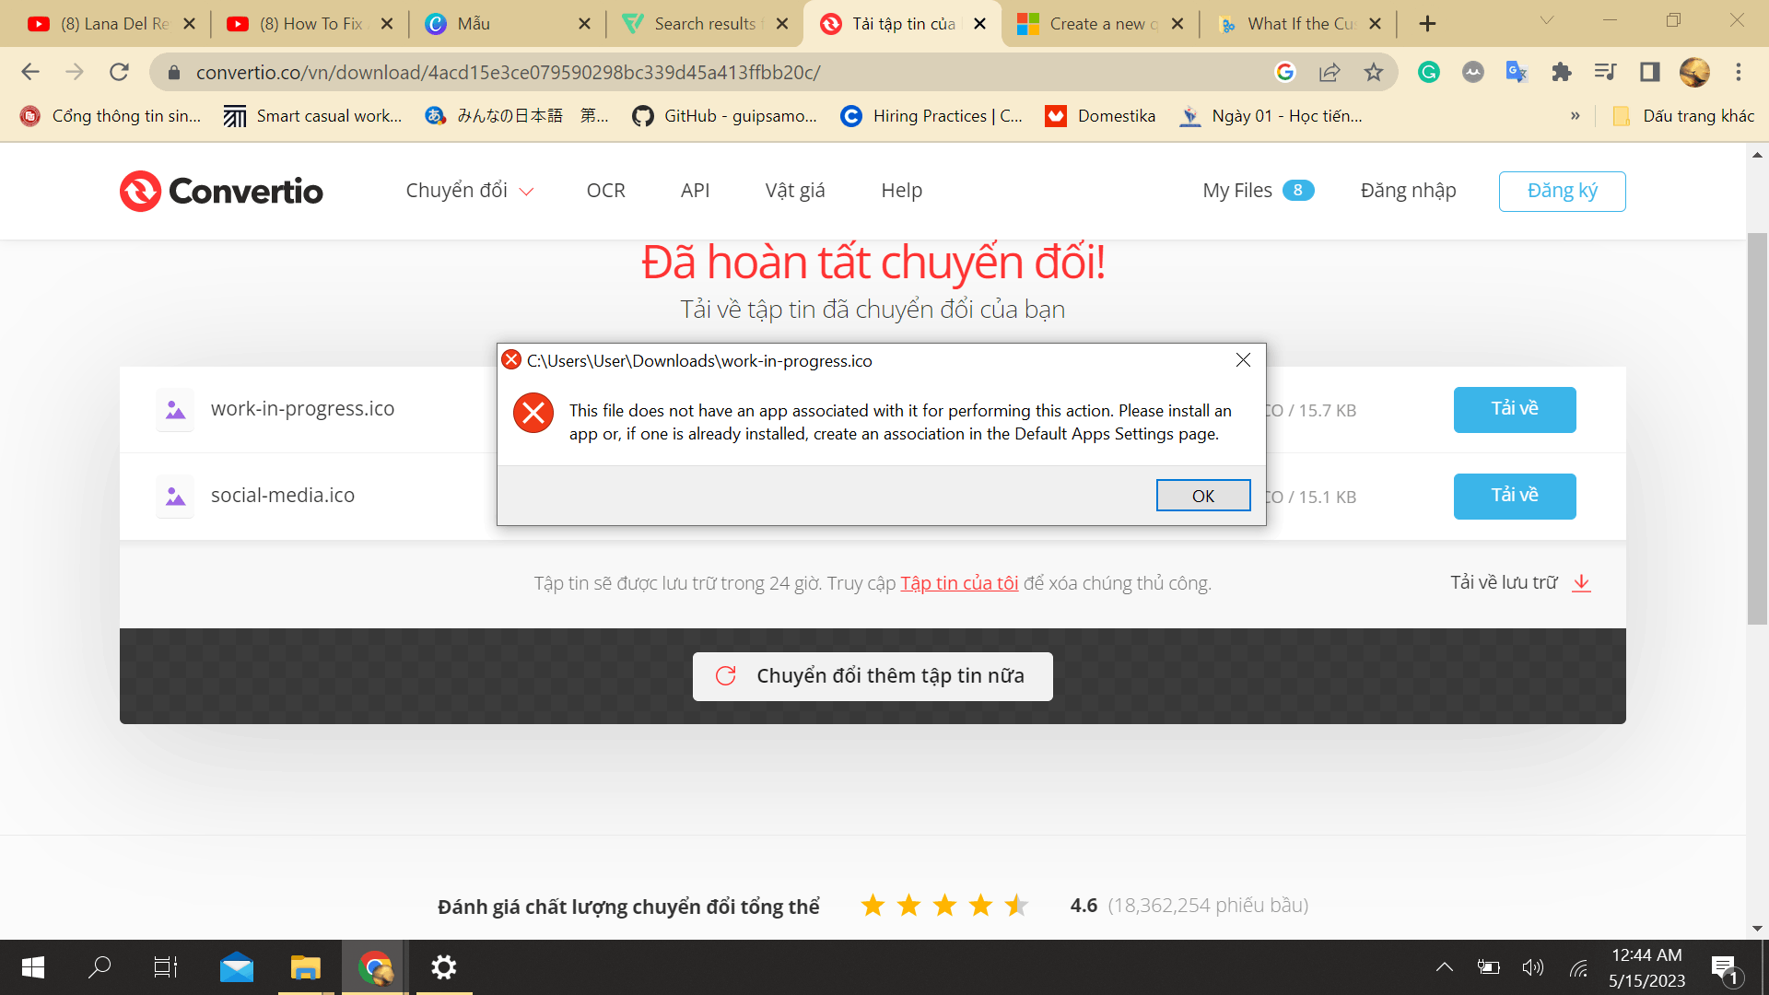
Task: Click the Đăng ký sign-up button
Action: (1562, 192)
